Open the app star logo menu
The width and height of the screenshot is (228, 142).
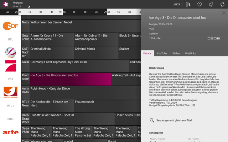pos(6,4)
